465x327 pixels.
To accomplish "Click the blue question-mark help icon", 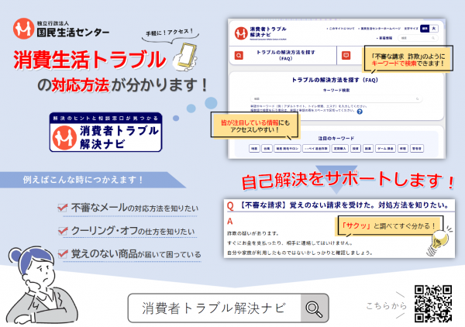I will [360, 112].
